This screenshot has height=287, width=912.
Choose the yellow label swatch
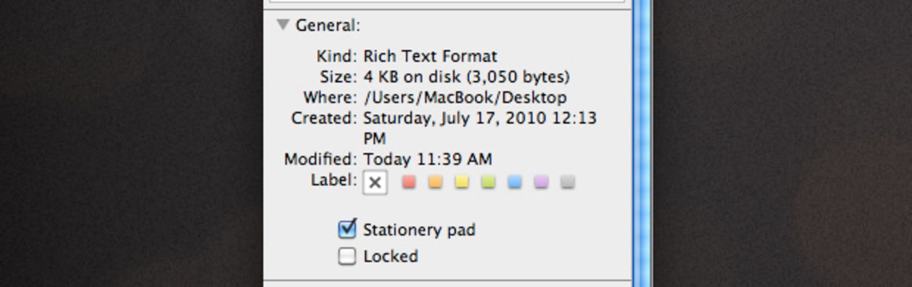462,182
